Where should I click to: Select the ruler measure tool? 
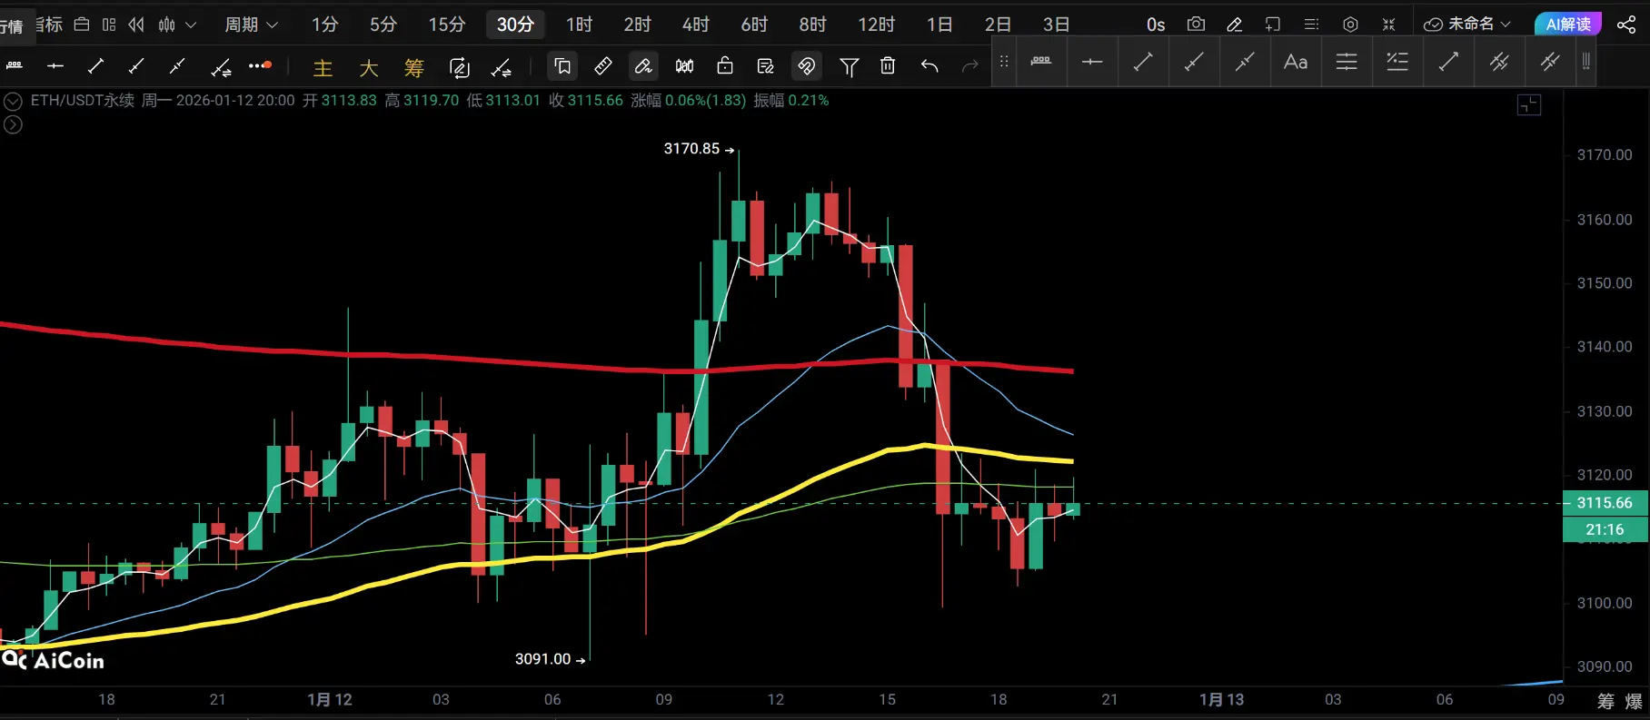click(x=602, y=65)
